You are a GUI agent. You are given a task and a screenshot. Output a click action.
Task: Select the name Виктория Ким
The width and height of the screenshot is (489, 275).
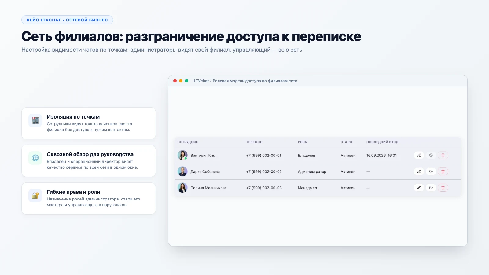coord(203,156)
